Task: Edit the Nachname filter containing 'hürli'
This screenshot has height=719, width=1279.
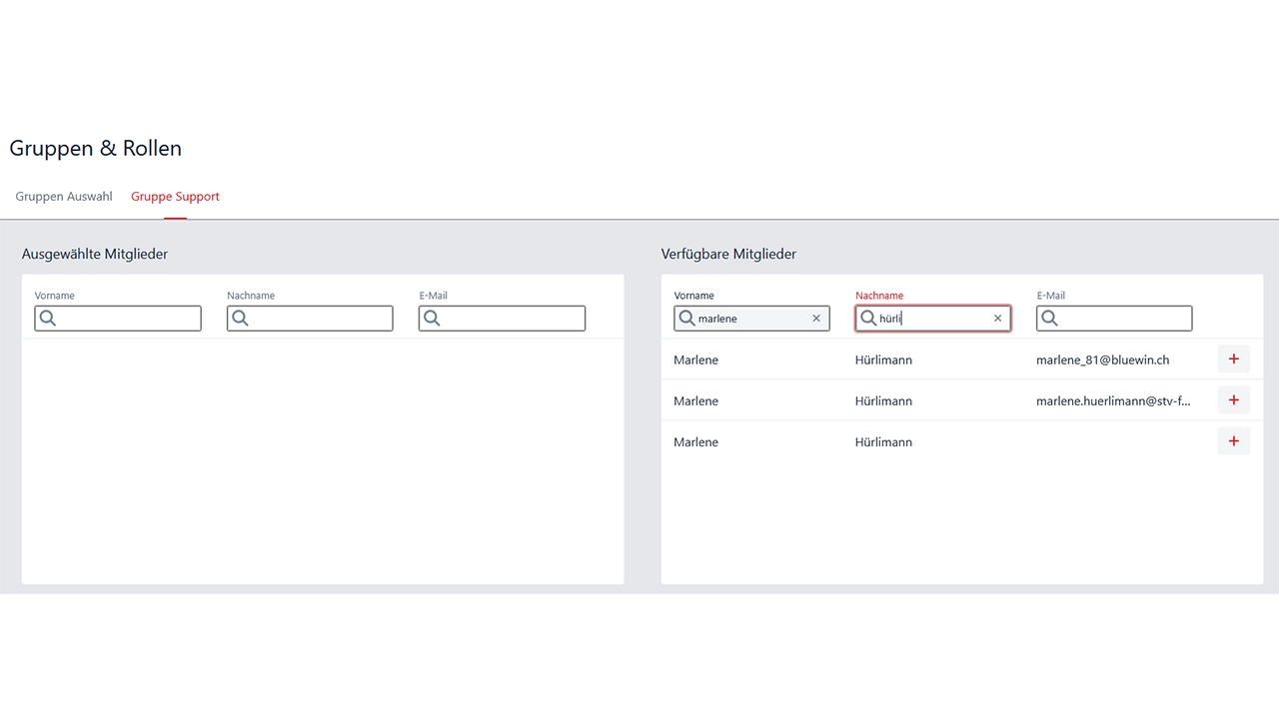Action: coord(932,319)
